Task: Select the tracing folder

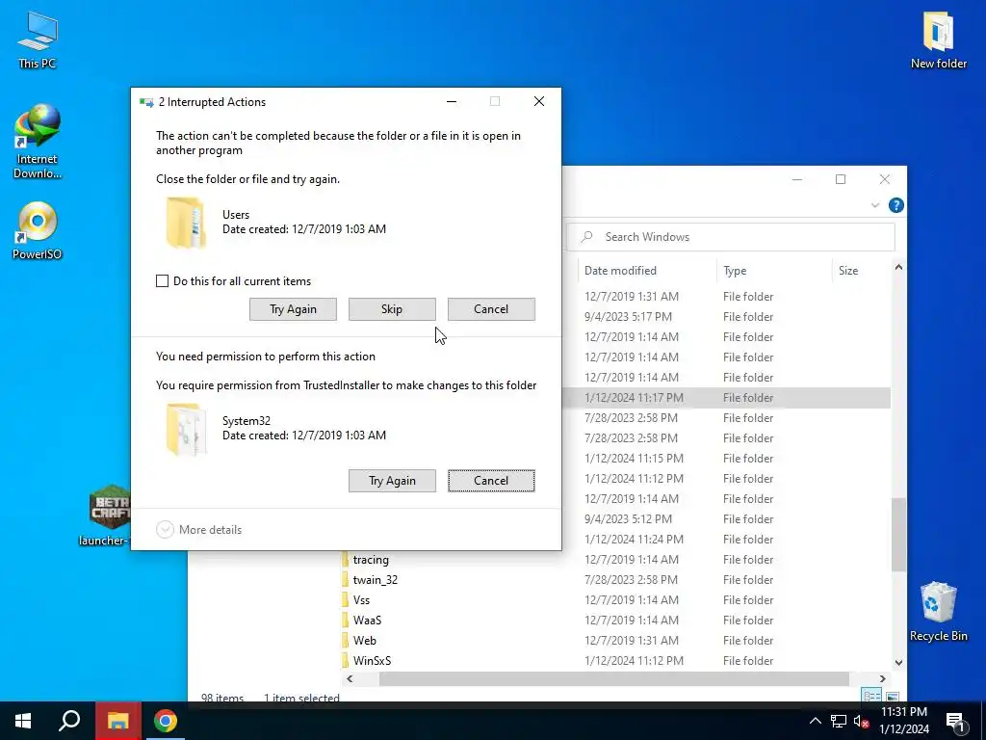Action: (x=371, y=560)
